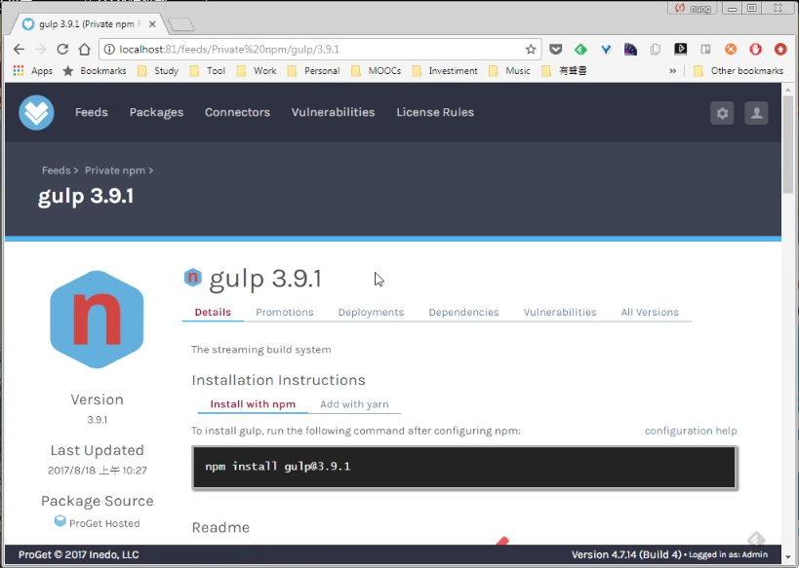Click the scrollbar down arrow
This screenshot has height=568, width=799.
[788, 557]
